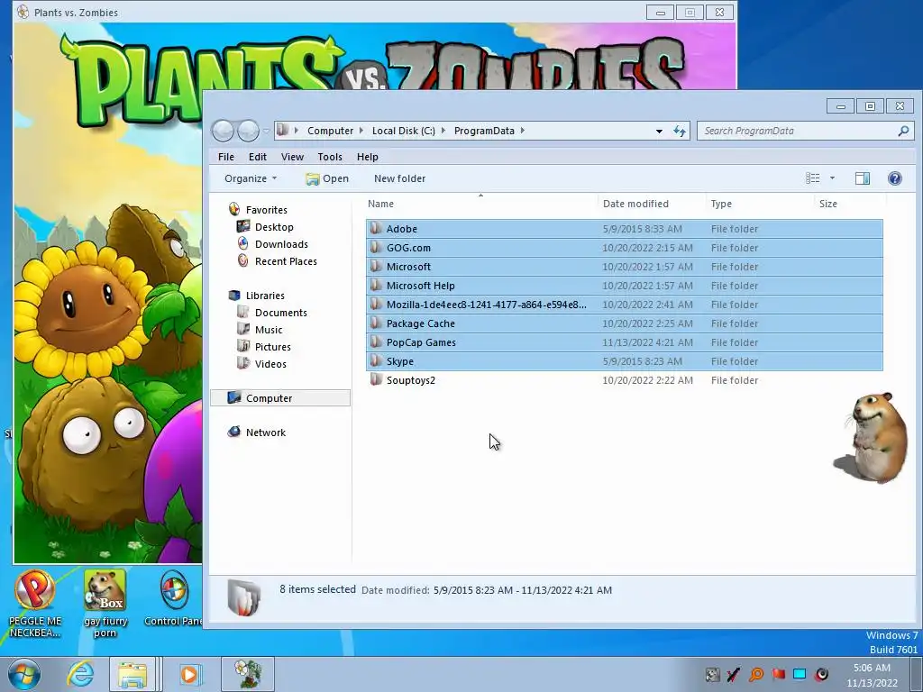The height and width of the screenshot is (692, 923).
Task: Open the View menu
Action: [x=292, y=157]
